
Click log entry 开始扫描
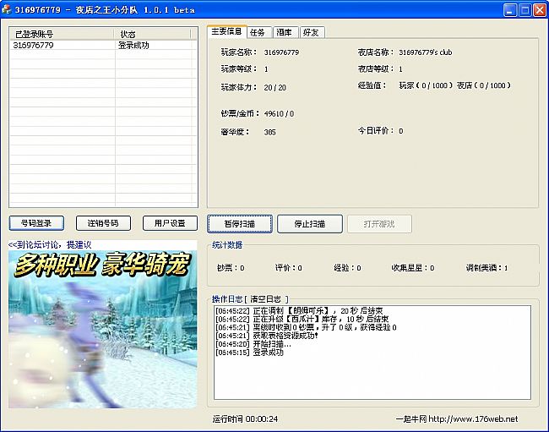253,344
